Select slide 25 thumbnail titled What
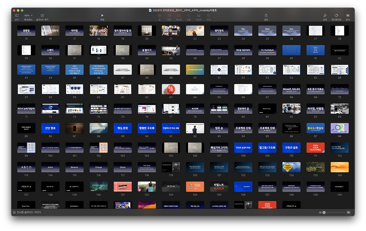Image resolution: width=366 pixels, height=231 pixels. (x=267, y=31)
